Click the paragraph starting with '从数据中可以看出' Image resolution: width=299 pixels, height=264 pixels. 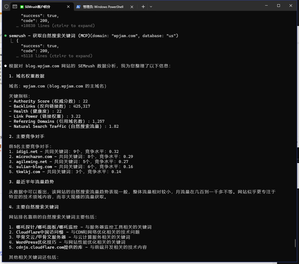tap(142, 194)
